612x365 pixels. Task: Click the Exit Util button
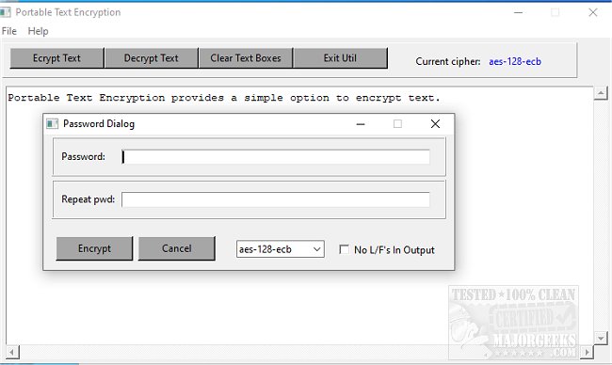[340, 58]
